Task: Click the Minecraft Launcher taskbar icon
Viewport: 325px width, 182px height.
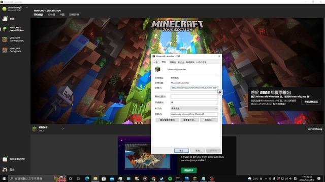Action: 195,178
